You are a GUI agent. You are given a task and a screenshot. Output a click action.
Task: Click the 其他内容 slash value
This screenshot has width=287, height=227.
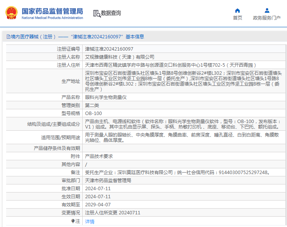[86, 164]
